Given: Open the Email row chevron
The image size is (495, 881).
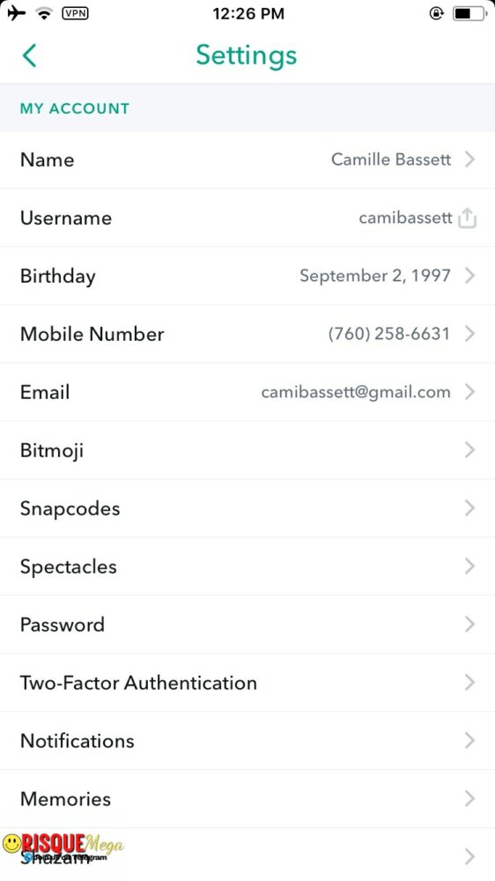Looking at the screenshot, I should pyautogui.click(x=469, y=392).
